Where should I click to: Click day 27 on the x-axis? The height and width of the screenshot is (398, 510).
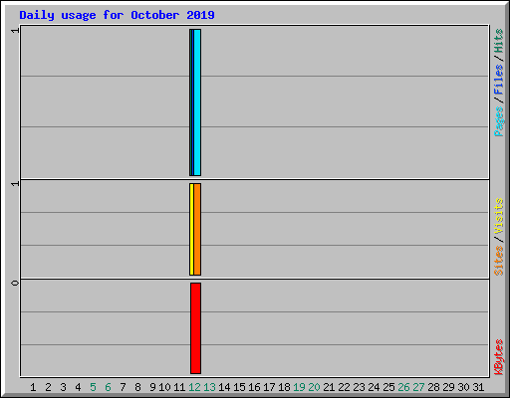(x=418, y=387)
